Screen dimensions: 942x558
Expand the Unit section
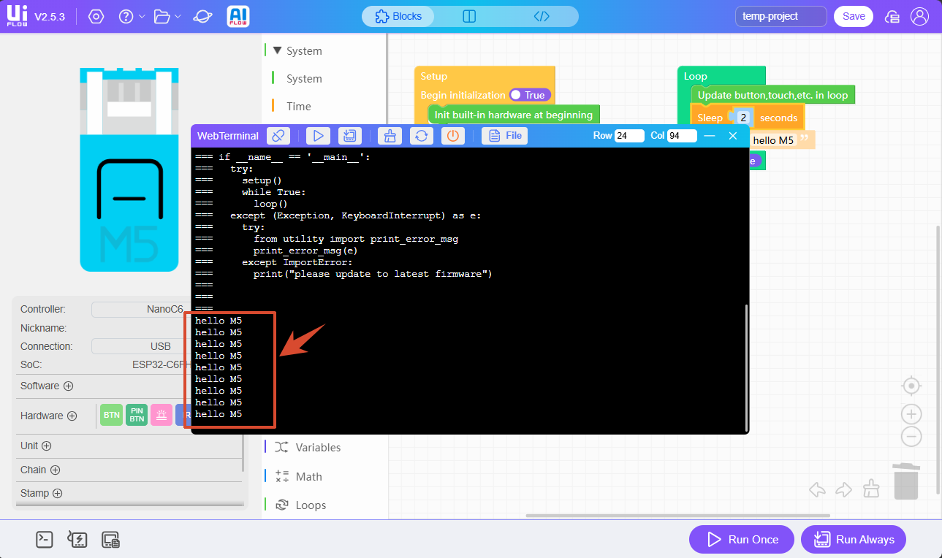46,446
